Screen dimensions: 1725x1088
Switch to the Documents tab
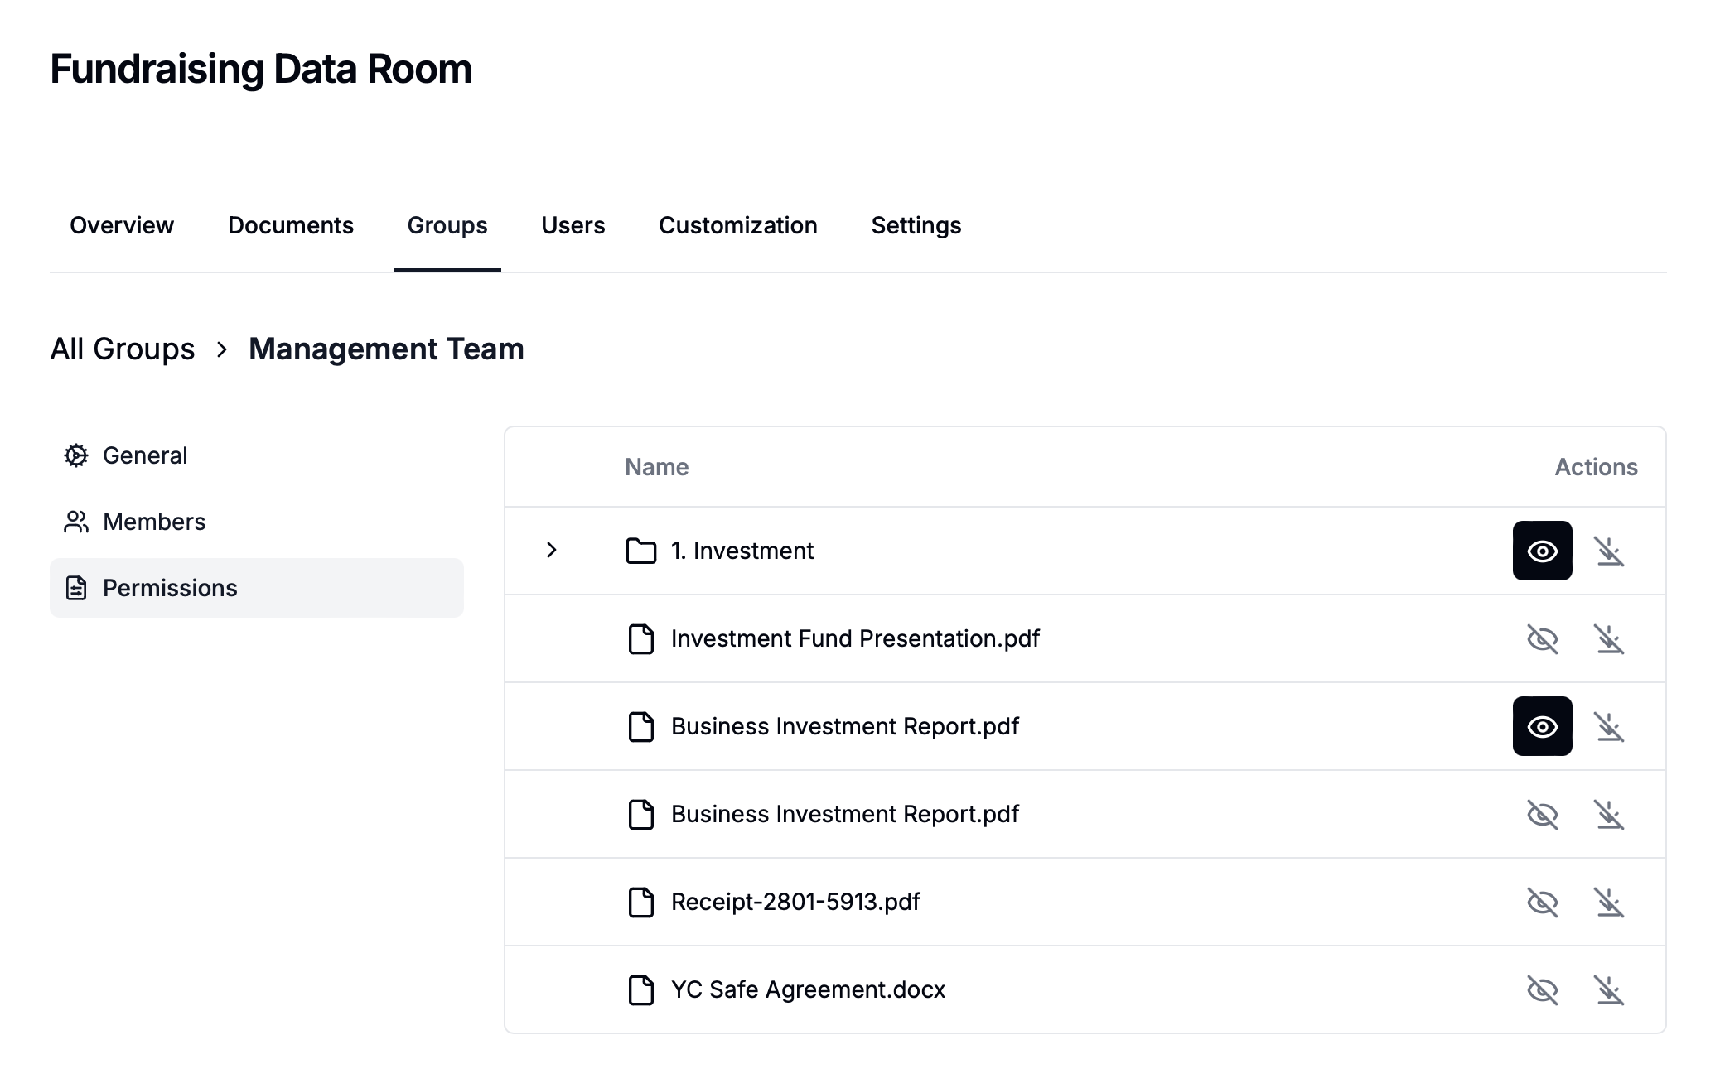coord(290,225)
